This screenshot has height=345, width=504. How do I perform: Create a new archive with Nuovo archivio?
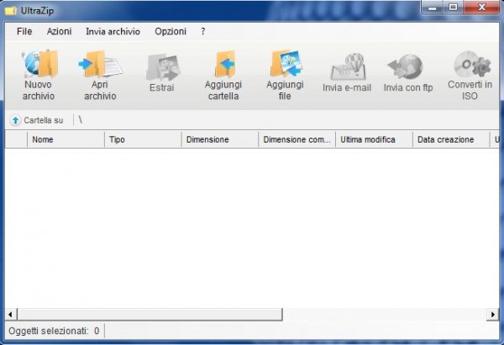[x=39, y=76]
